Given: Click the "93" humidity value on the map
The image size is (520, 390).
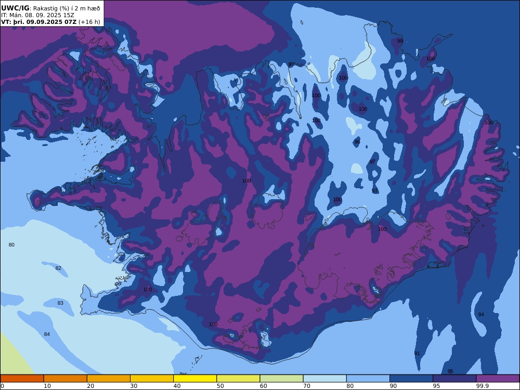Looking at the screenshot, I should point(375,191).
